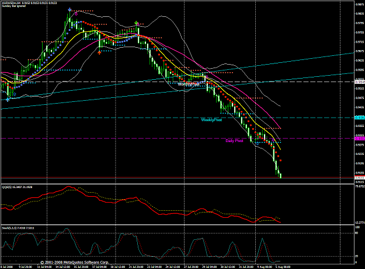
Task: Select the light blue up arrow at the chart low
Action: (8, 100)
